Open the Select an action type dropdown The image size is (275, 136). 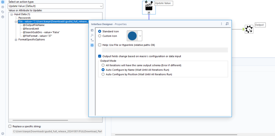55,6
